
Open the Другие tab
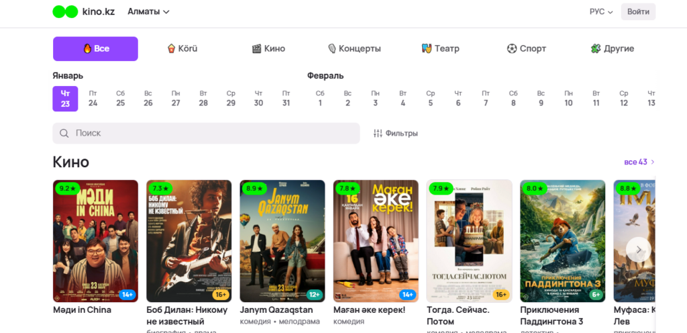tap(612, 48)
